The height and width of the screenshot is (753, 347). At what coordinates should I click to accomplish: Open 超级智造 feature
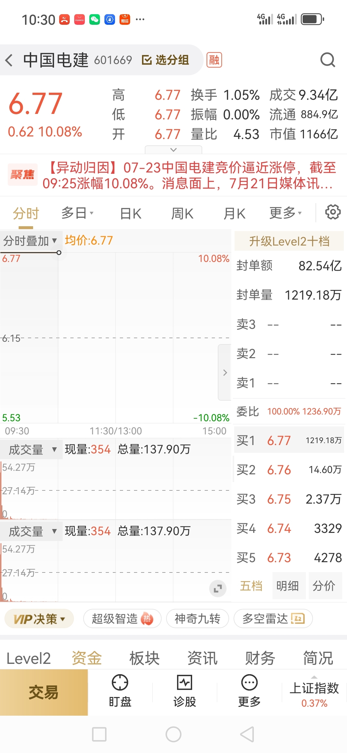point(122,618)
